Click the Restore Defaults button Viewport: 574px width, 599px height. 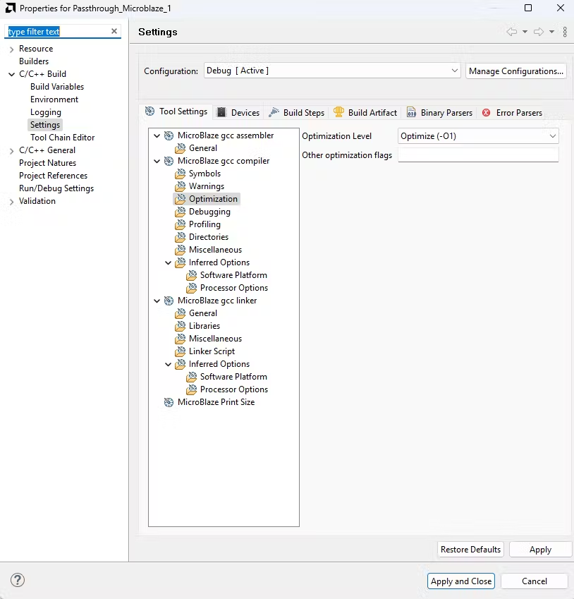[x=470, y=550]
